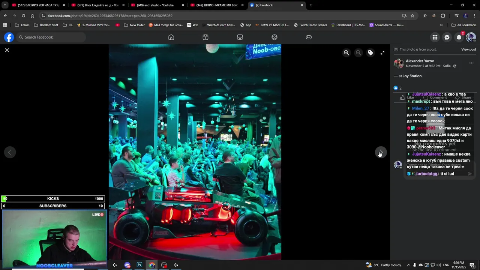Screen dimensions: 480x270
Task: Switch to the ШПИОНИРАМЕ MR BEAST tab
Action: pos(217,5)
